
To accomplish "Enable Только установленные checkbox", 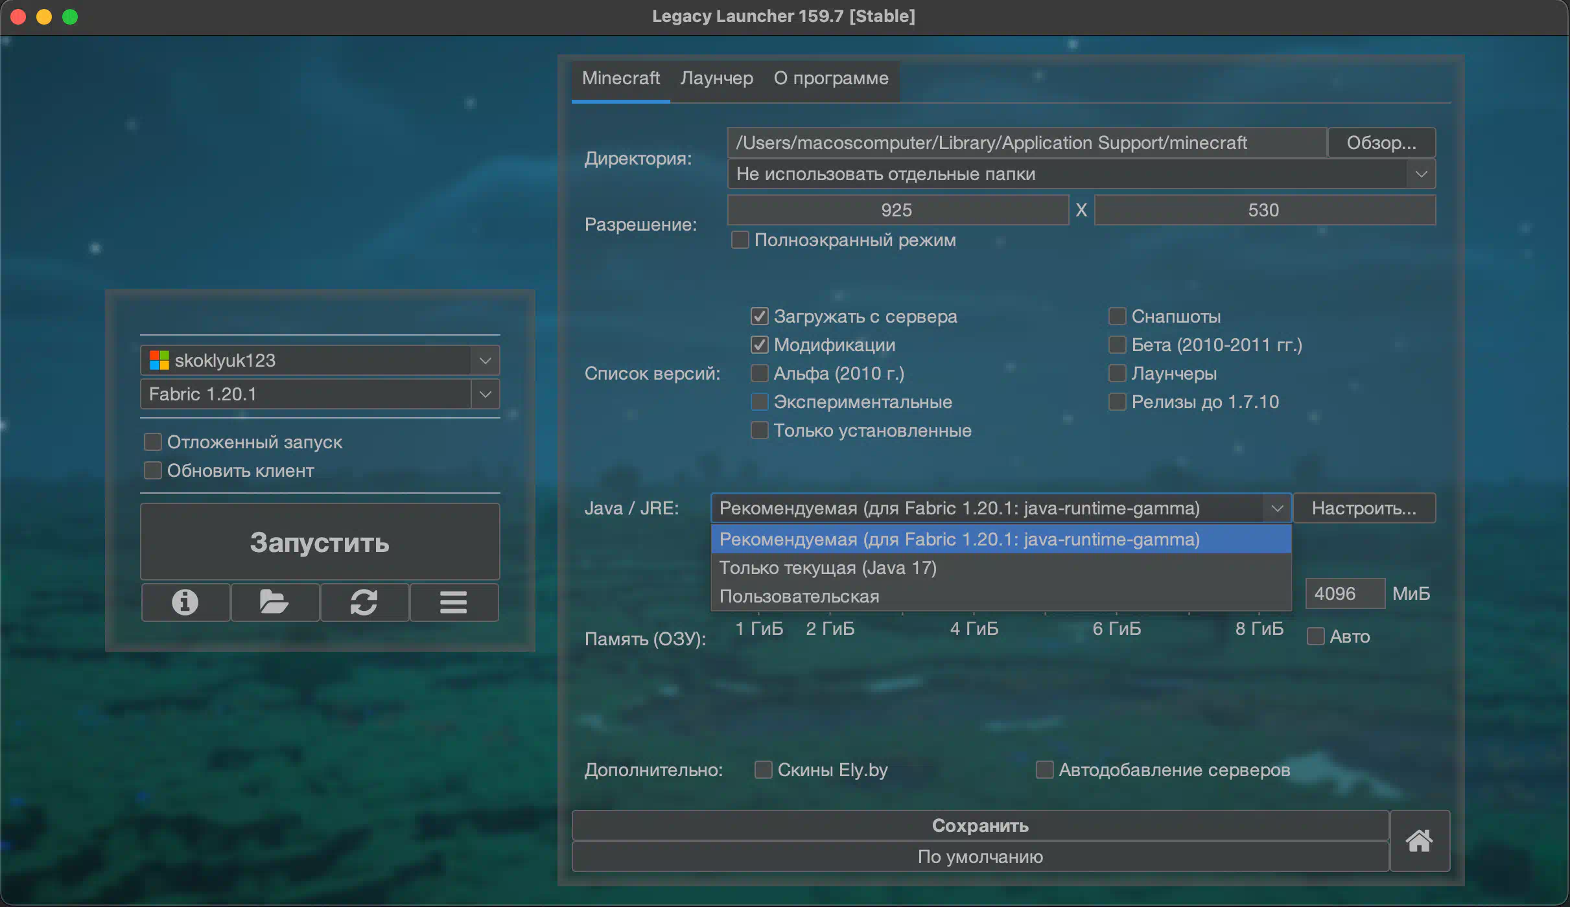I will 759,430.
